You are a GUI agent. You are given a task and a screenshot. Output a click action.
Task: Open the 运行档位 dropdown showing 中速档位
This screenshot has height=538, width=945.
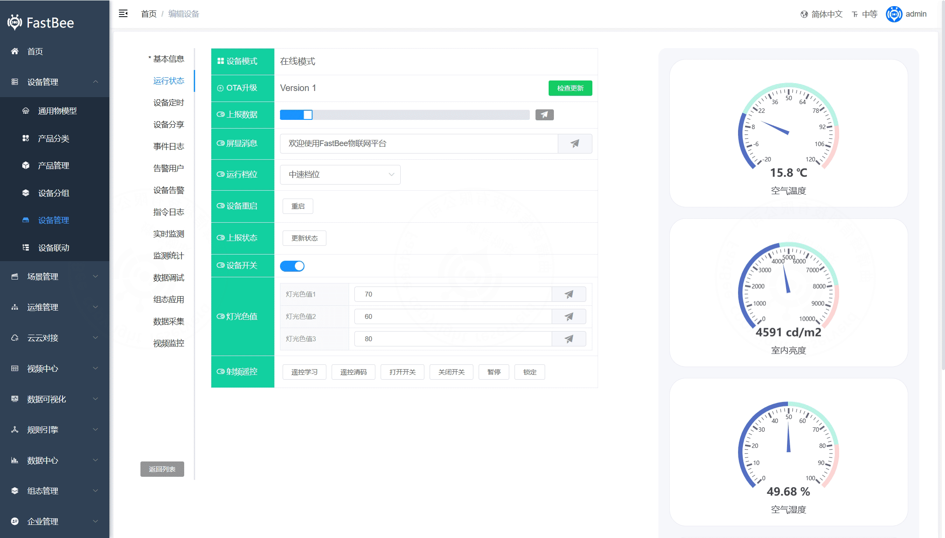coord(340,175)
